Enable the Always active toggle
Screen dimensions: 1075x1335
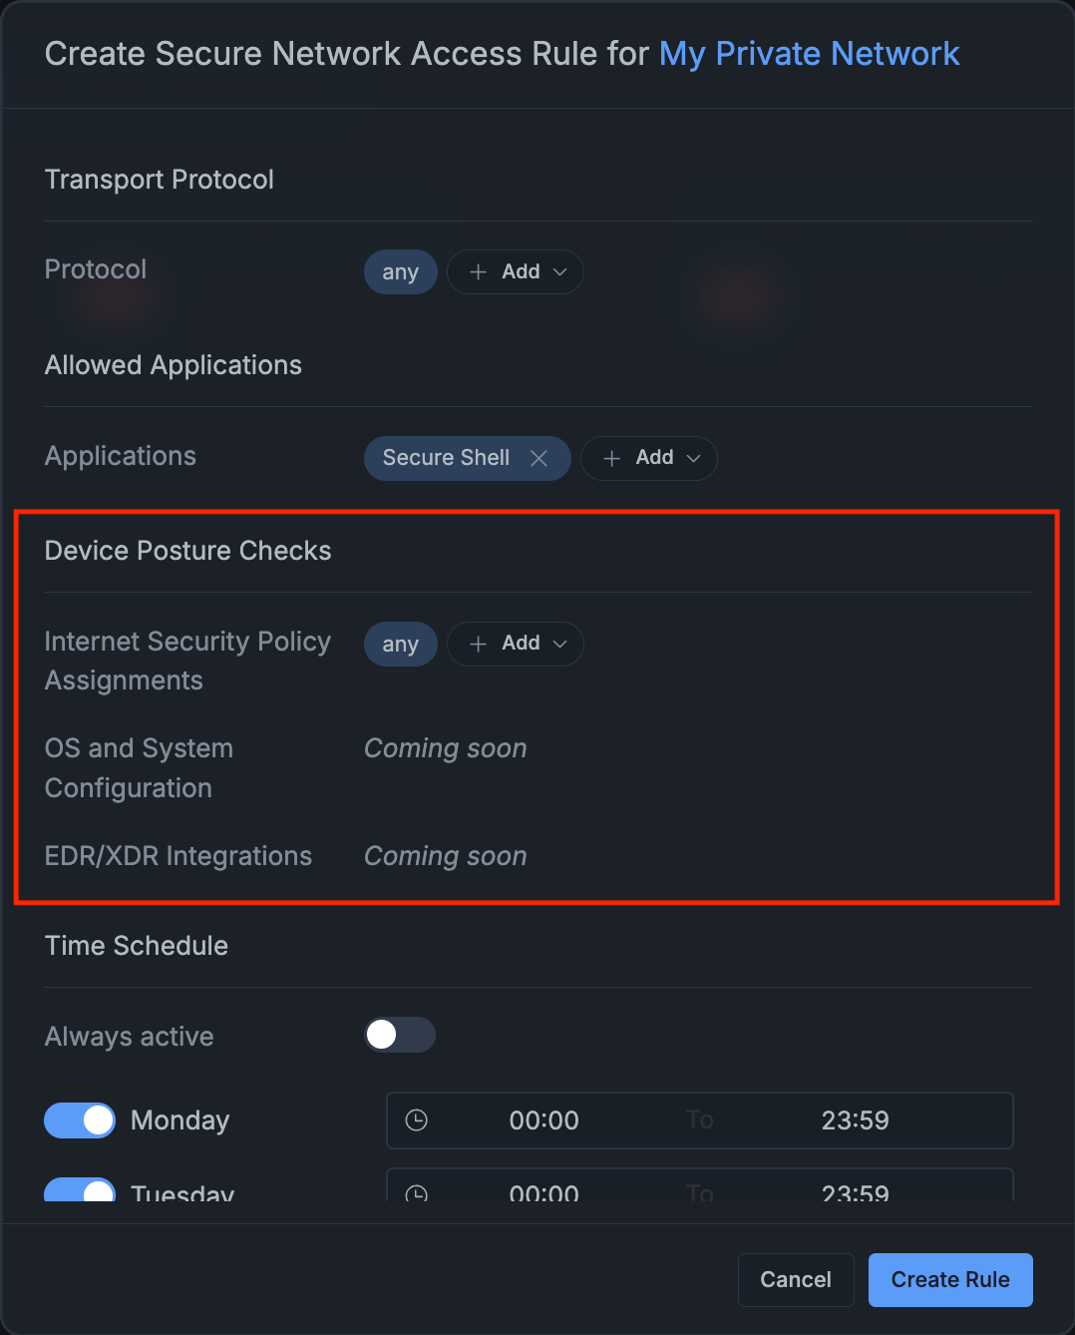[399, 1035]
